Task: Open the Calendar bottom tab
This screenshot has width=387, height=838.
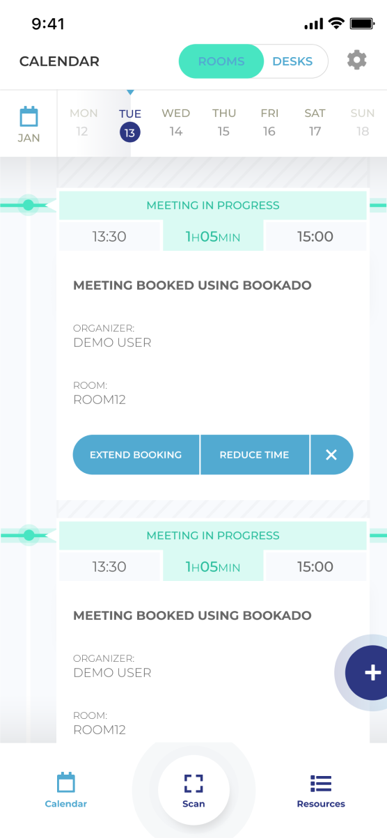Action: pos(66,791)
